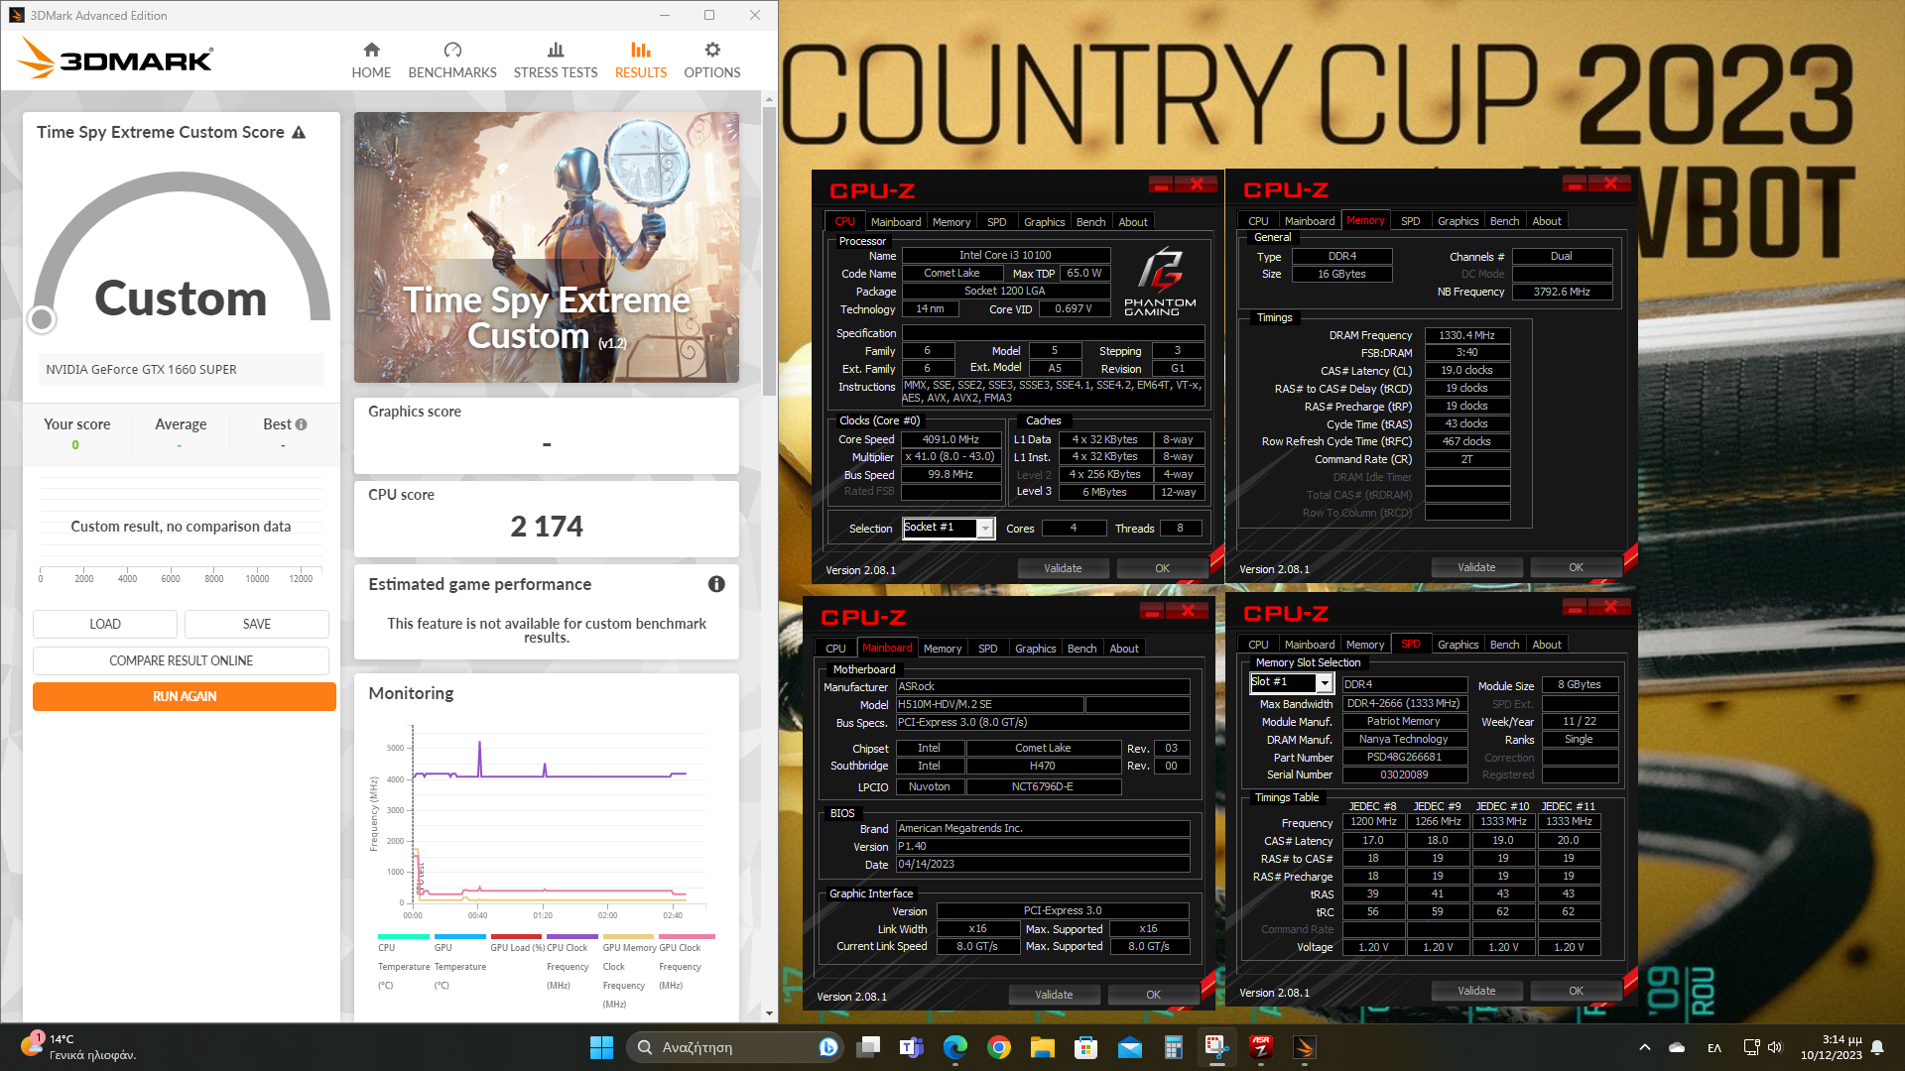Open Snipping Tool from taskbar
1905x1071 pixels.
tap(1216, 1047)
